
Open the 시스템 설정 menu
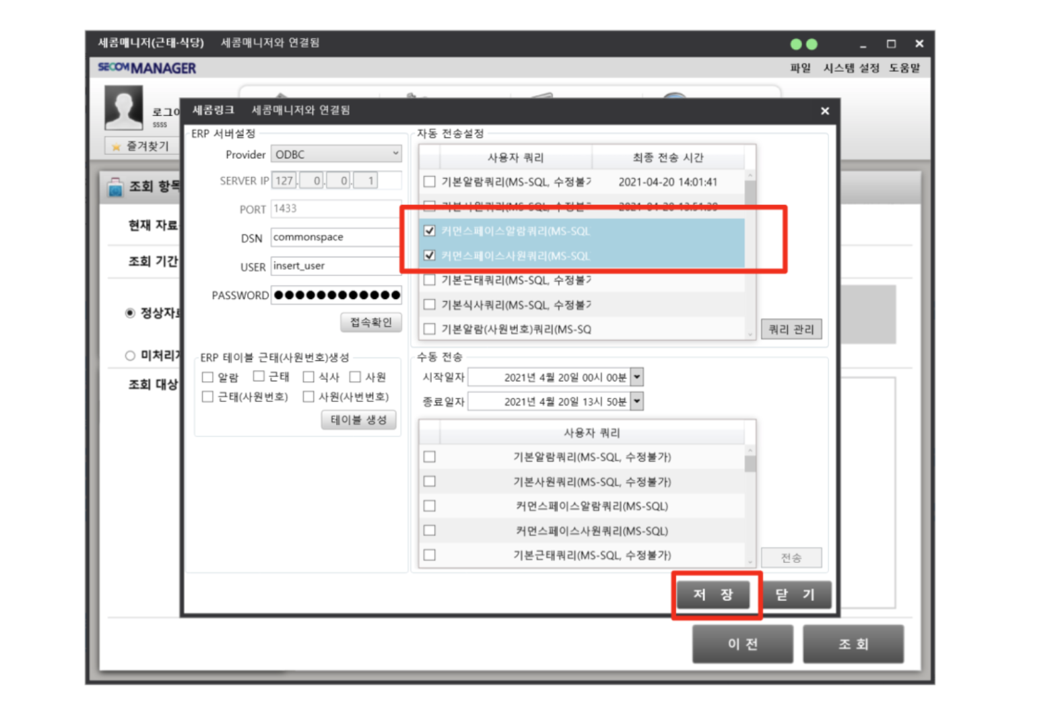851,68
